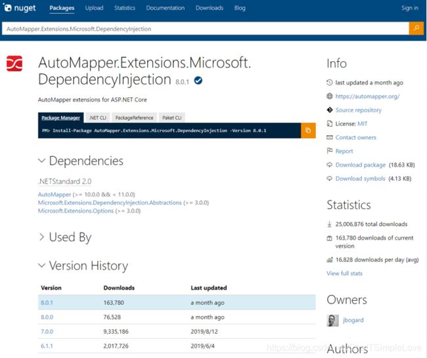Collapse the Version History section

[x=41, y=265]
